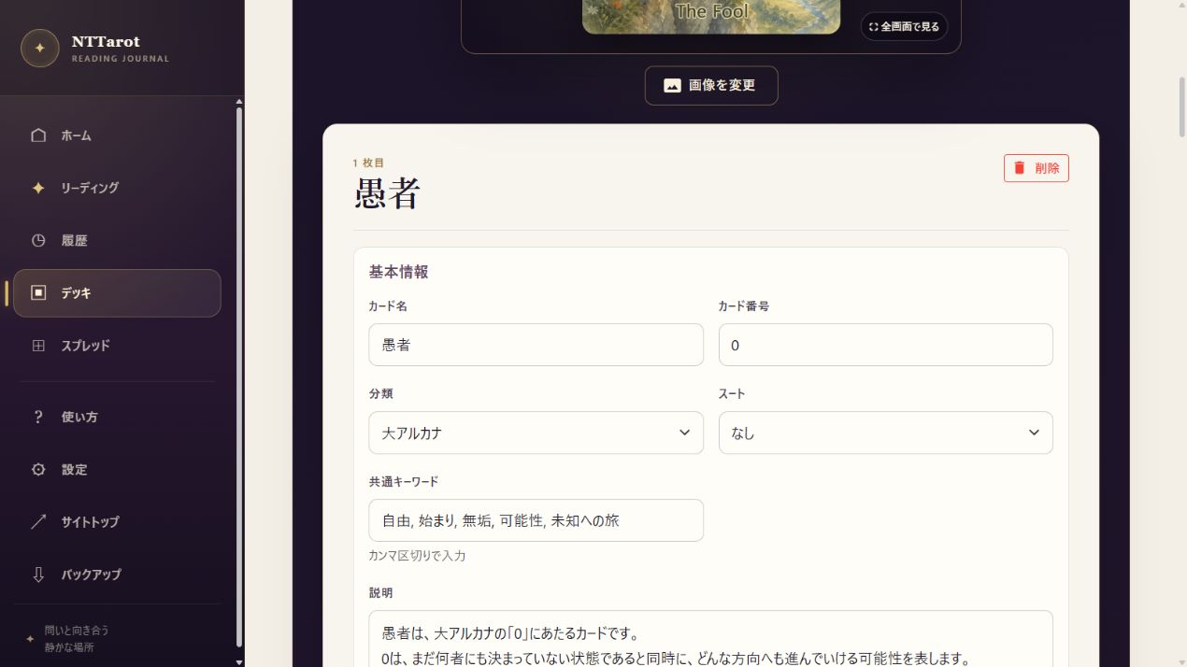Screen dimensions: 1187x667
Task: Go to サイトトップ link
Action: [117, 522]
